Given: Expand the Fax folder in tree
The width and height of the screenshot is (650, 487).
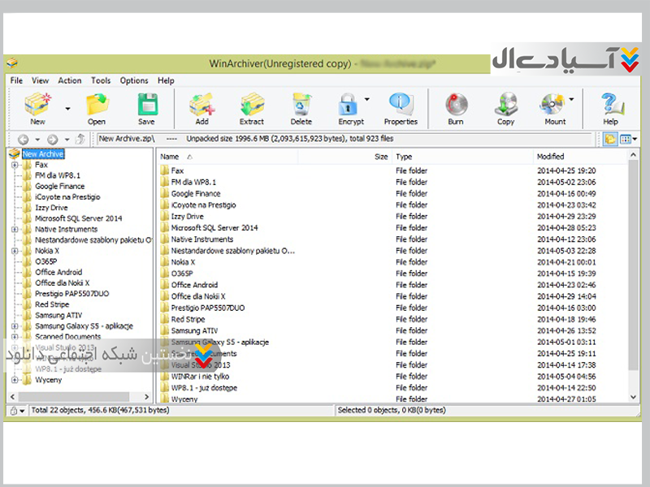Looking at the screenshot, I should [15, 165].
